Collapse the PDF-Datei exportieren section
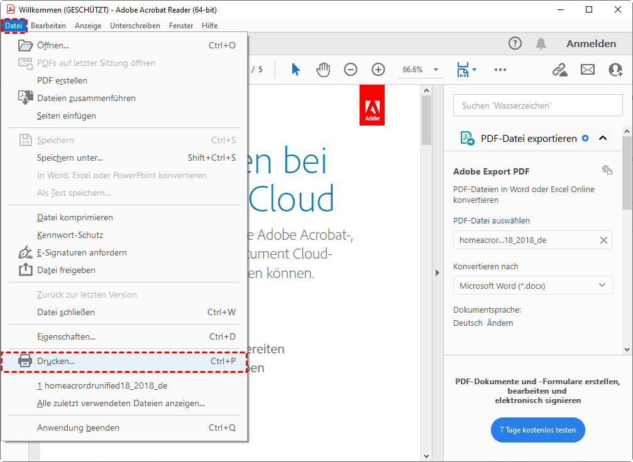The width and height of the screenshot is (633, 462). [603, 138]
